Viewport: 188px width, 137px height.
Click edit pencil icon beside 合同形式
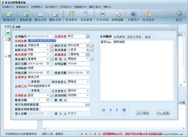click(52, 45)
